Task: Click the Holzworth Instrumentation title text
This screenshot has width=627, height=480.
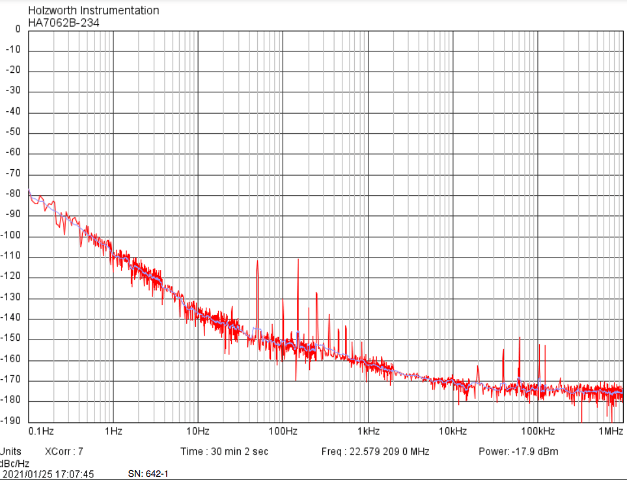Action: click(94, 10)
